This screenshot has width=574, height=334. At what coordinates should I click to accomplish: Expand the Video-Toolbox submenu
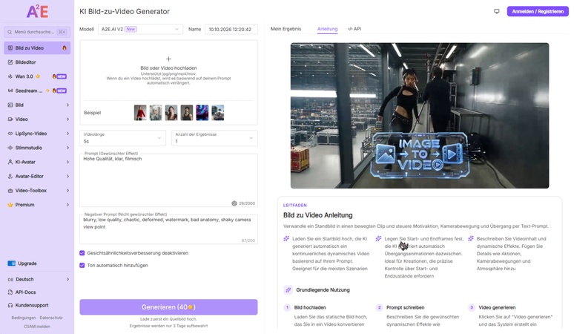point(37,191)
